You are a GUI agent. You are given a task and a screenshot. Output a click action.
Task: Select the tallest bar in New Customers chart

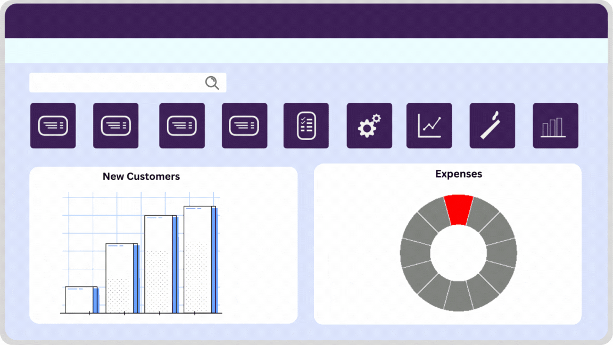click(x=200, y=260)
